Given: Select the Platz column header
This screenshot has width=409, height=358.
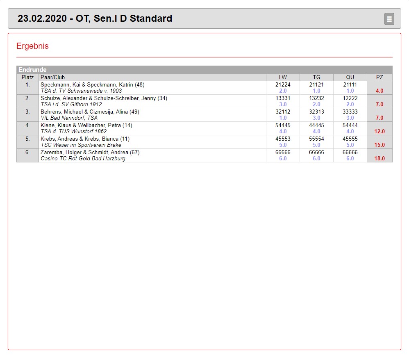Looking at the screenshot, I should 27,77.
